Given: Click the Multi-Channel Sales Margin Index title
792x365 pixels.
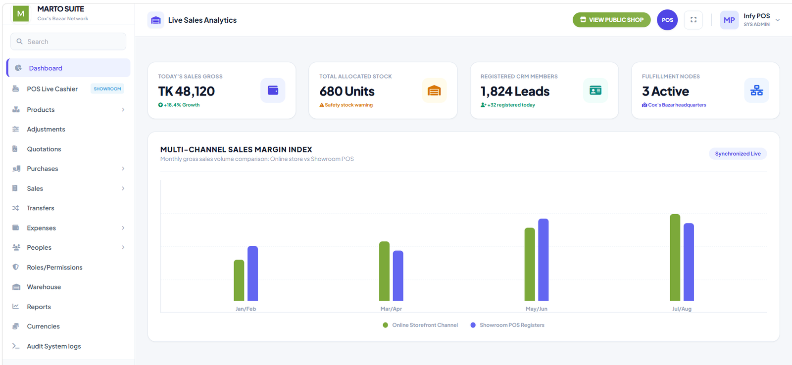Looking at the screenshot, I should coord(236,149).
